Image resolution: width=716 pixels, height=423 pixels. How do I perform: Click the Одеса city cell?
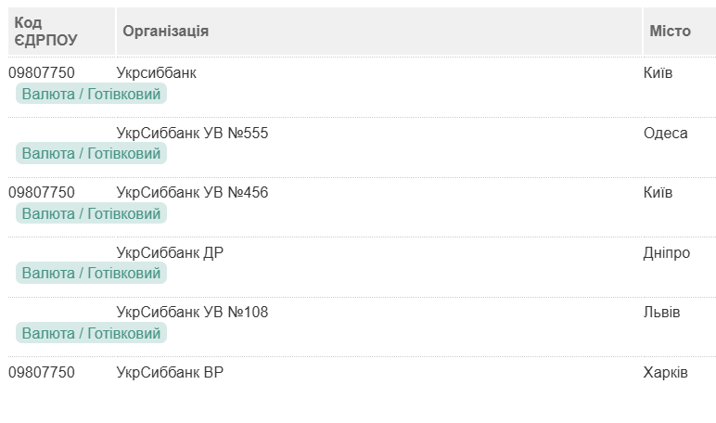[666, 133]
